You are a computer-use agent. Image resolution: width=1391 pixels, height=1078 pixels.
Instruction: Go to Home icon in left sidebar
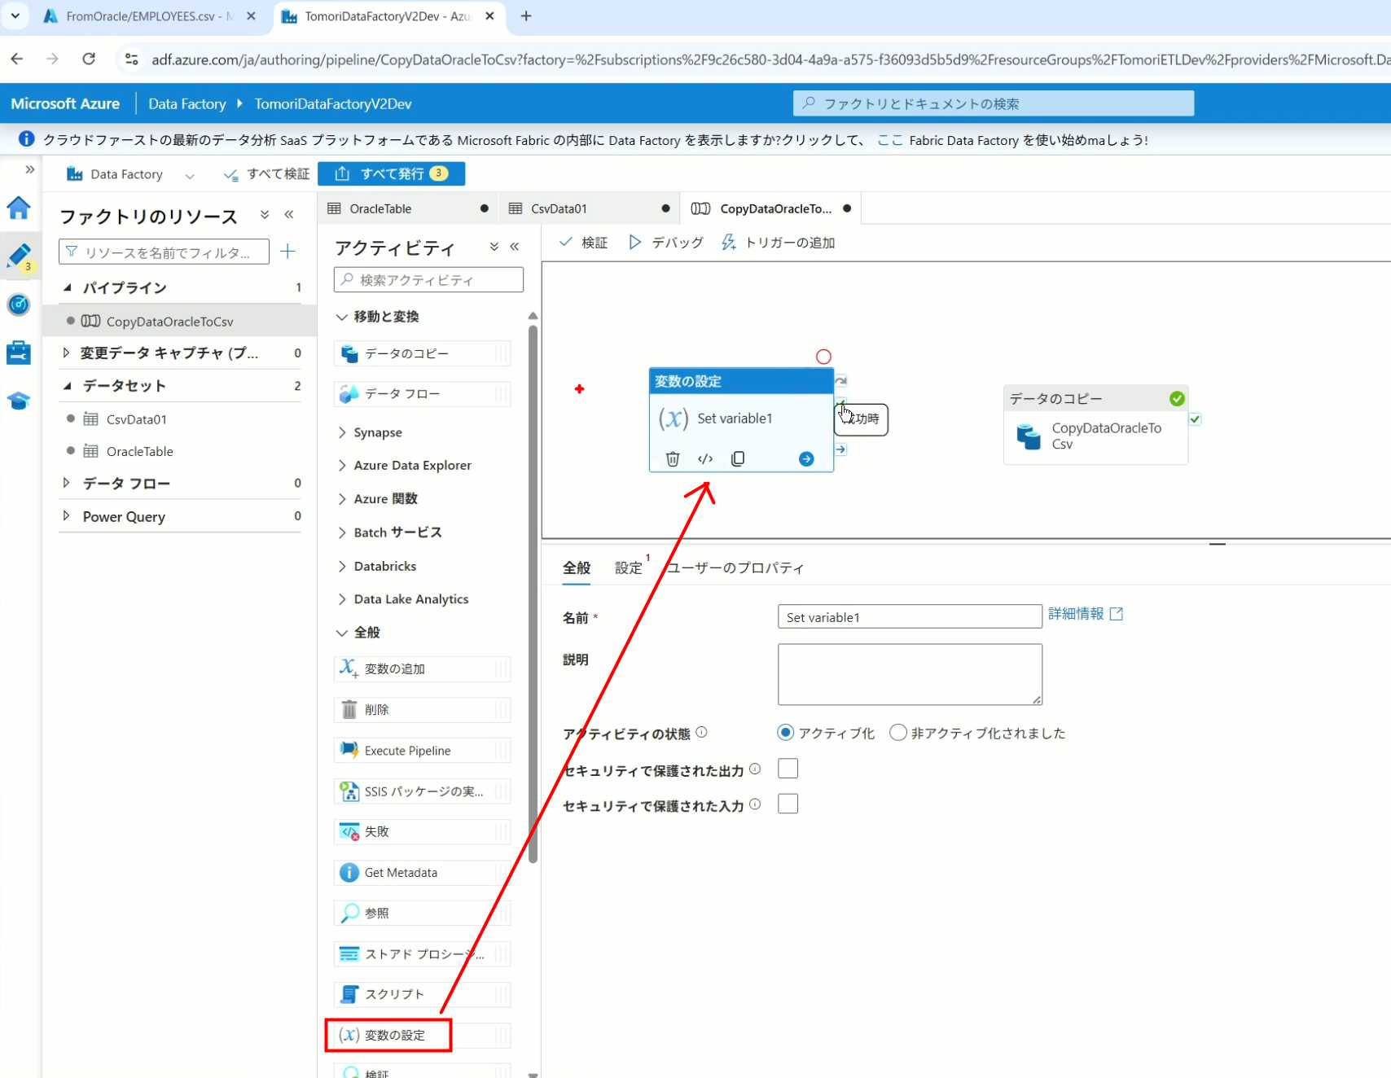[19, 208]
